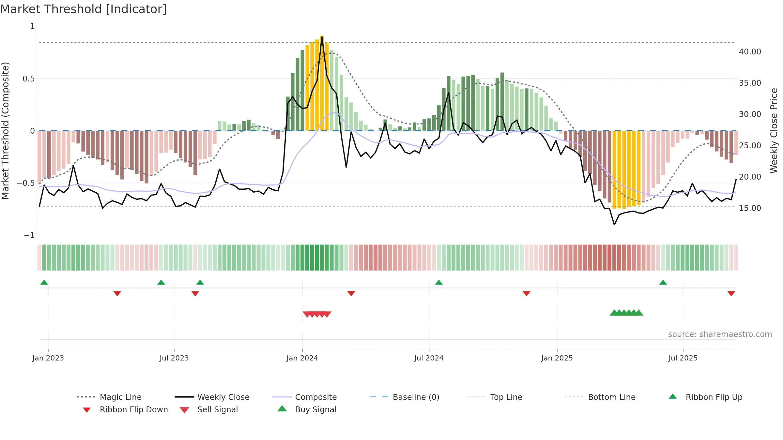
Task: Click the source: sharemaestro.com text
Action: click(720, 334)
